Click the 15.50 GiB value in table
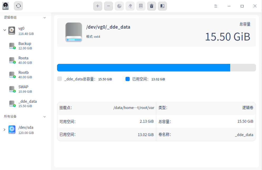 (245, 121)
